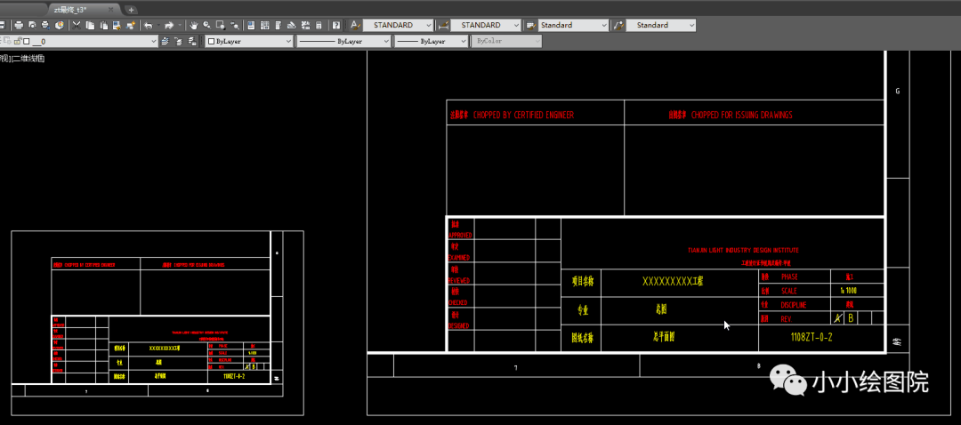This screenshot has width=961, height=425.
Task: Open the plot style ByColor dropdown
Action: tap(507, 41)
